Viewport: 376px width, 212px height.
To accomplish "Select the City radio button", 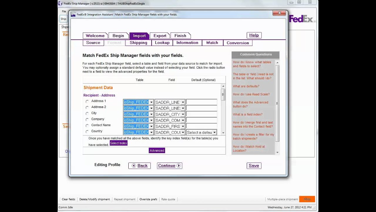I will (x=87, y=114).
